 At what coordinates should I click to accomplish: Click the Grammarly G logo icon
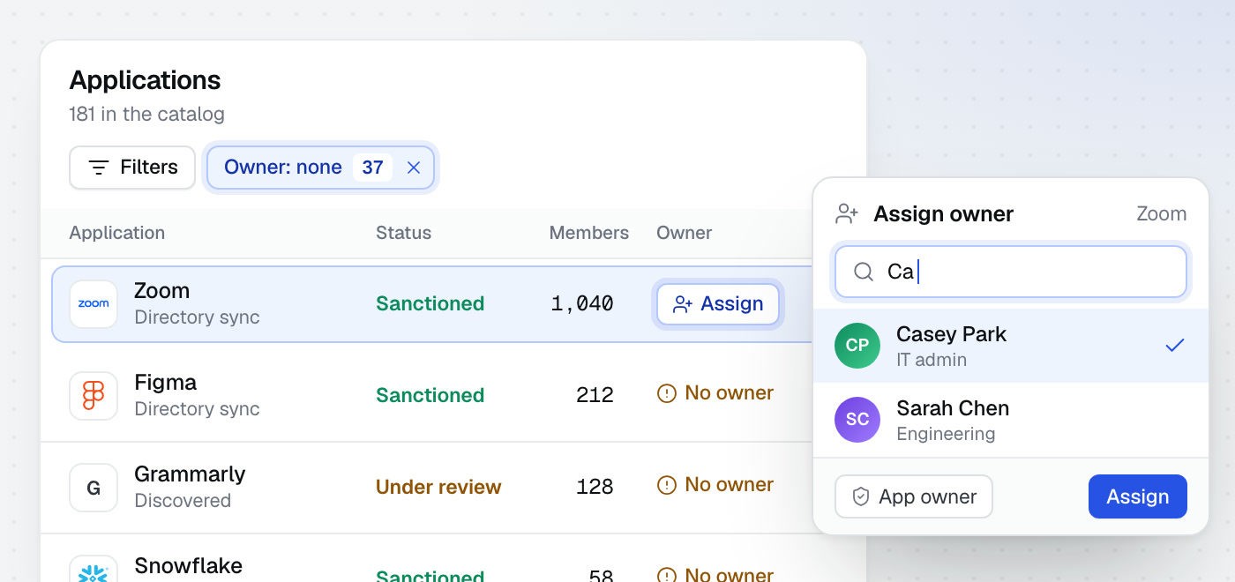click(x=94, y=488)
